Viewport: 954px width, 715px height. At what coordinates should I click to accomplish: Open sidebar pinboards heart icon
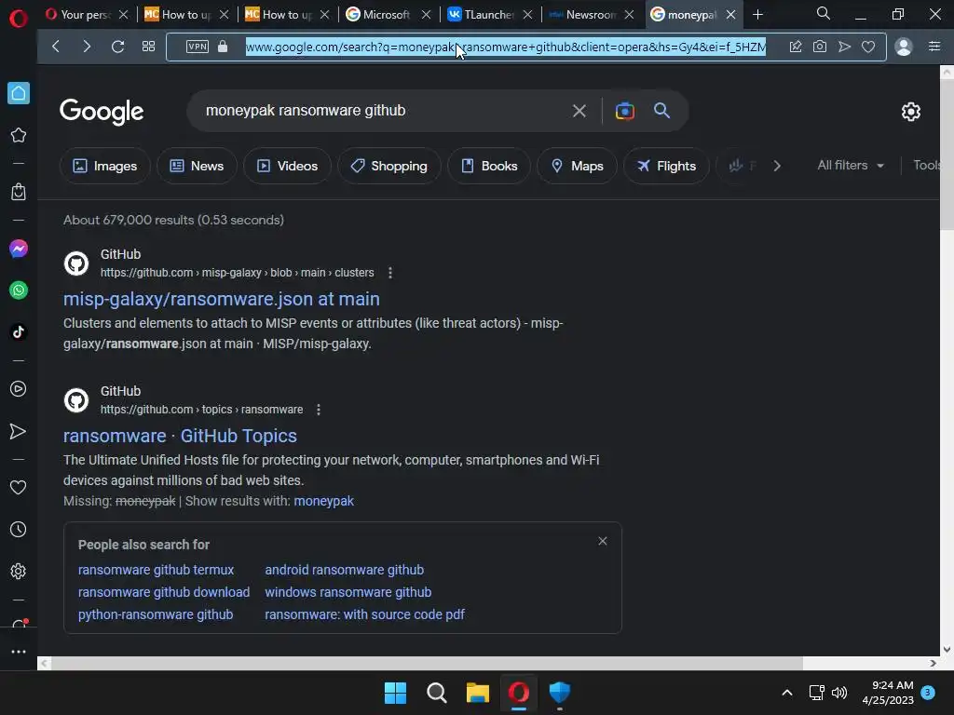point(19,487)
